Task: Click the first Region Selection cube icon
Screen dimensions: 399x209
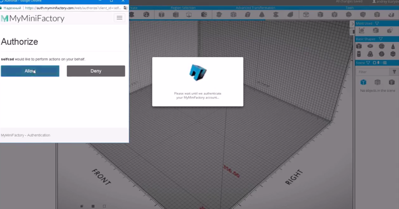Action: tap(161, 14)
